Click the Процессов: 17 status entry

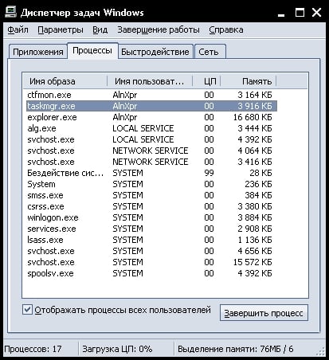point(33,349)
